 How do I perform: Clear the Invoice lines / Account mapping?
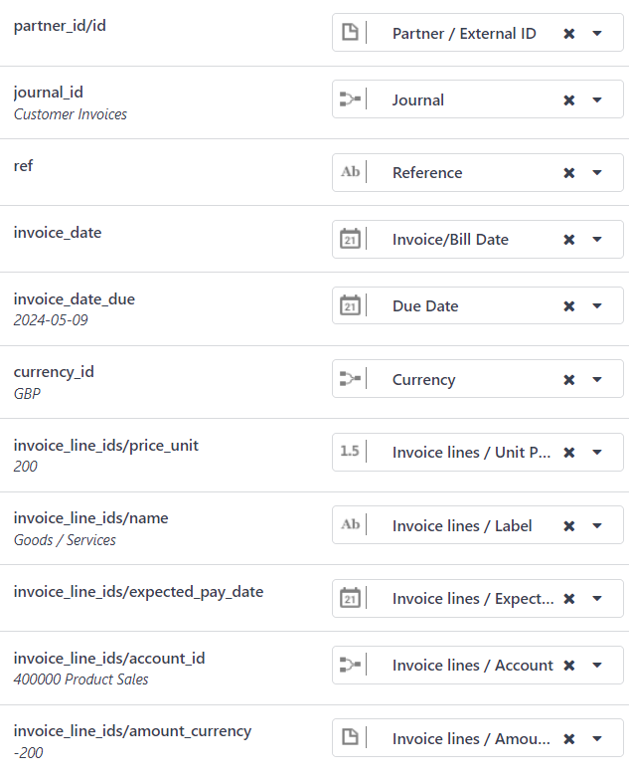point(569,666)
